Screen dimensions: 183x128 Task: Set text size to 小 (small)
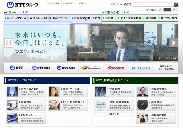[x=160, y=10]
